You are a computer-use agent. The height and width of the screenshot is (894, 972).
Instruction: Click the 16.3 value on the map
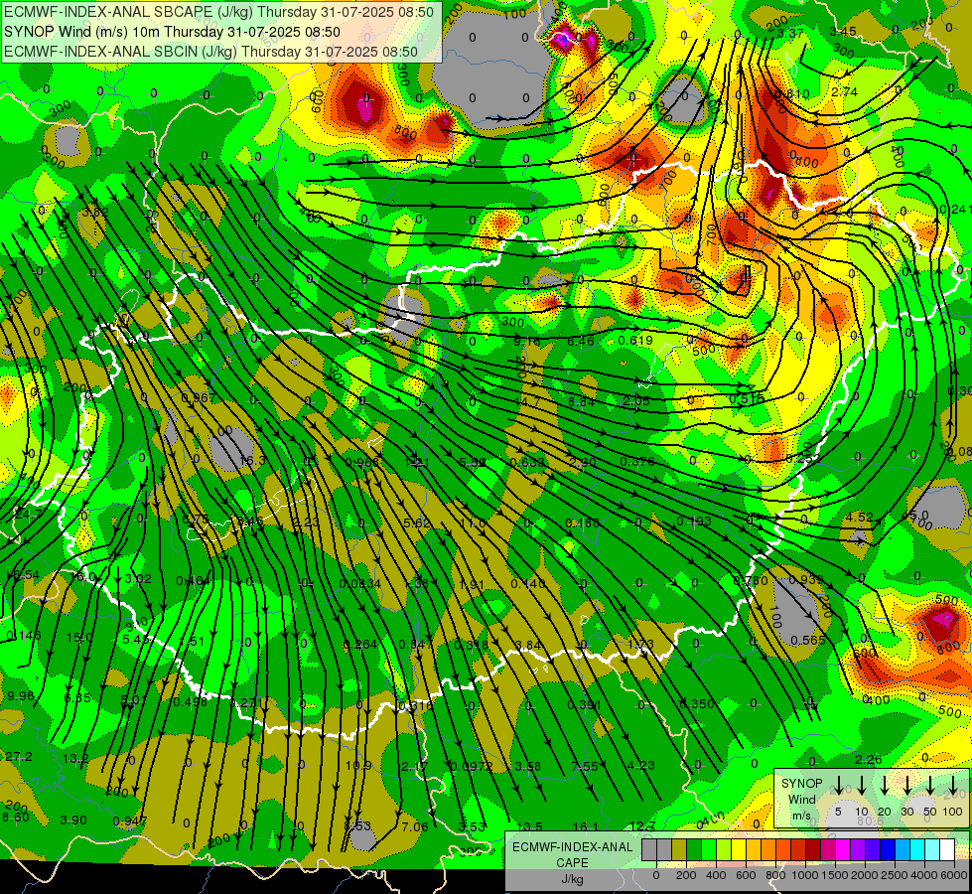(x=252, y=461)
